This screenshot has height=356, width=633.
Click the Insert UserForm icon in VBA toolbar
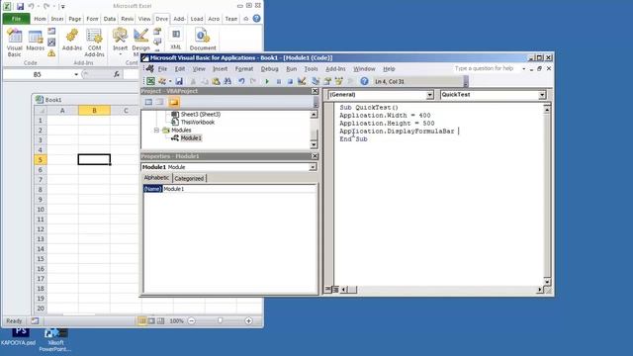click(162, 81)
